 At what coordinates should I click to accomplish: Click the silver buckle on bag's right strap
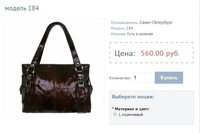(81, 81)
